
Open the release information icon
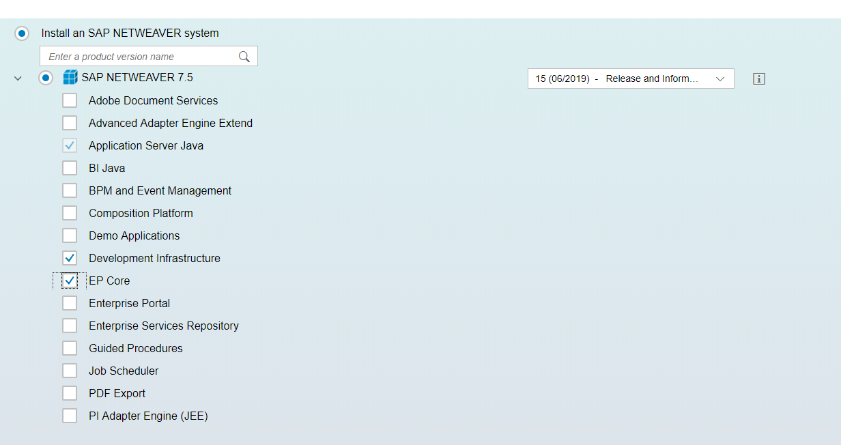(759, 78)
